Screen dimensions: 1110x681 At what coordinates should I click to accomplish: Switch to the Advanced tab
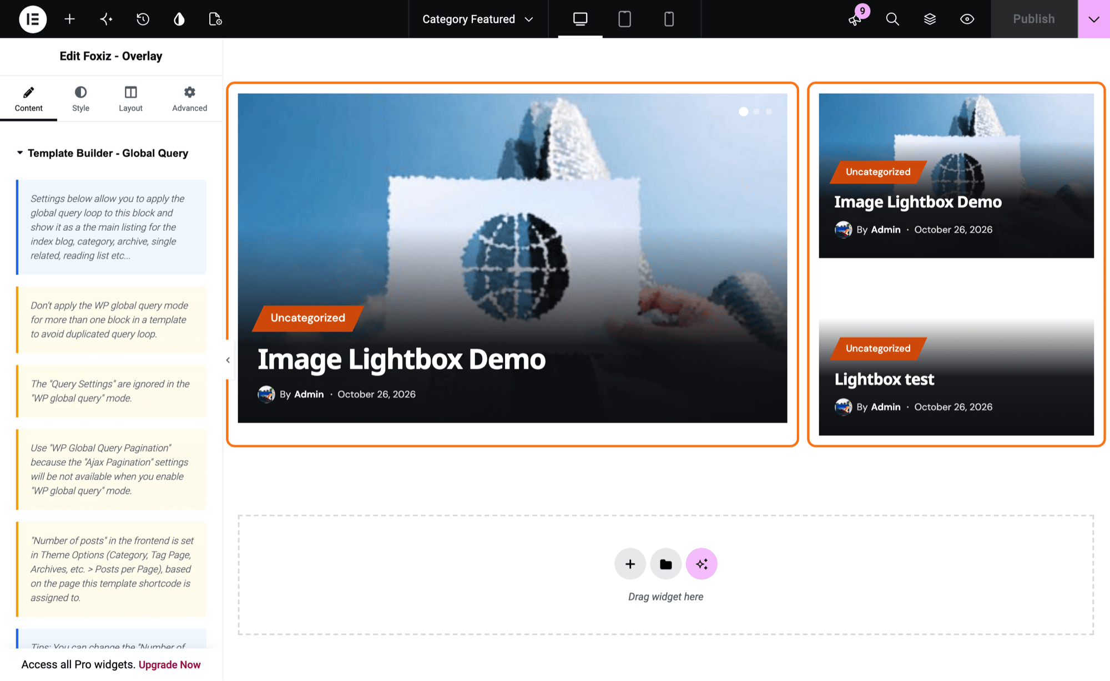pyautogui.click(x=189, y=100)
